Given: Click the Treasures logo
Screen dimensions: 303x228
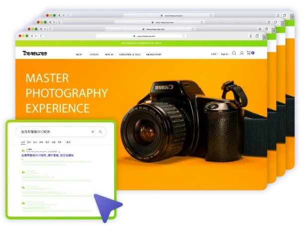Looking at the screenshot, I should click(x=35, y=53).
